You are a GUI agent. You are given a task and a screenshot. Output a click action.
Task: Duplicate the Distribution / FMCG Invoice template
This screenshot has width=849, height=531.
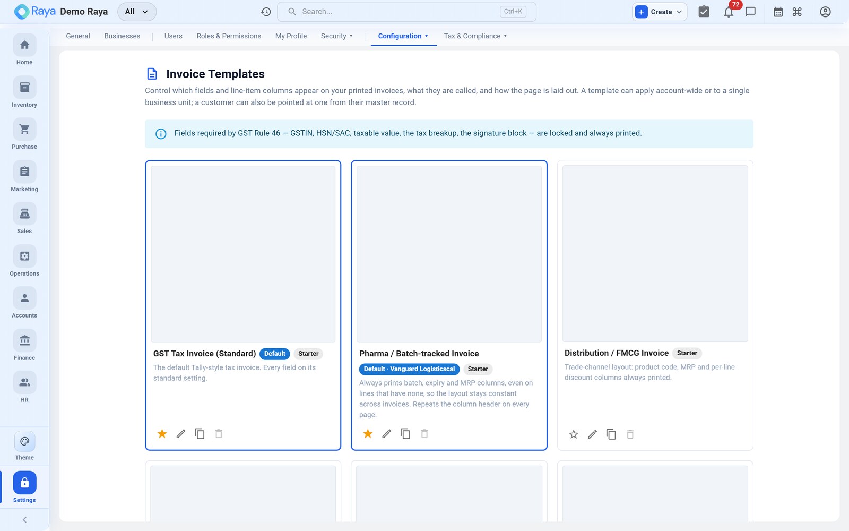[611, 434]
